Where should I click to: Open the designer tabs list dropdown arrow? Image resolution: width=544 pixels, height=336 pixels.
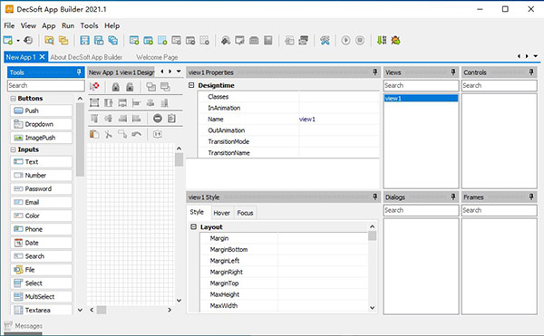click(x=179, y=72)
